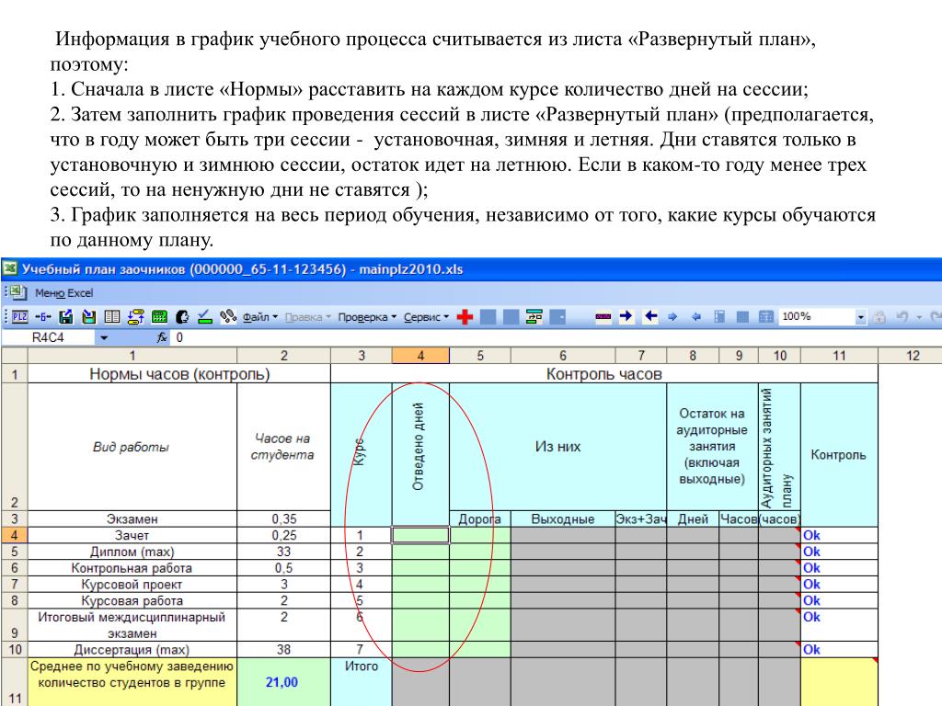Expand the Name Box dropdown arrow
The width and height of the screenshot is (942, 706).
104,337
